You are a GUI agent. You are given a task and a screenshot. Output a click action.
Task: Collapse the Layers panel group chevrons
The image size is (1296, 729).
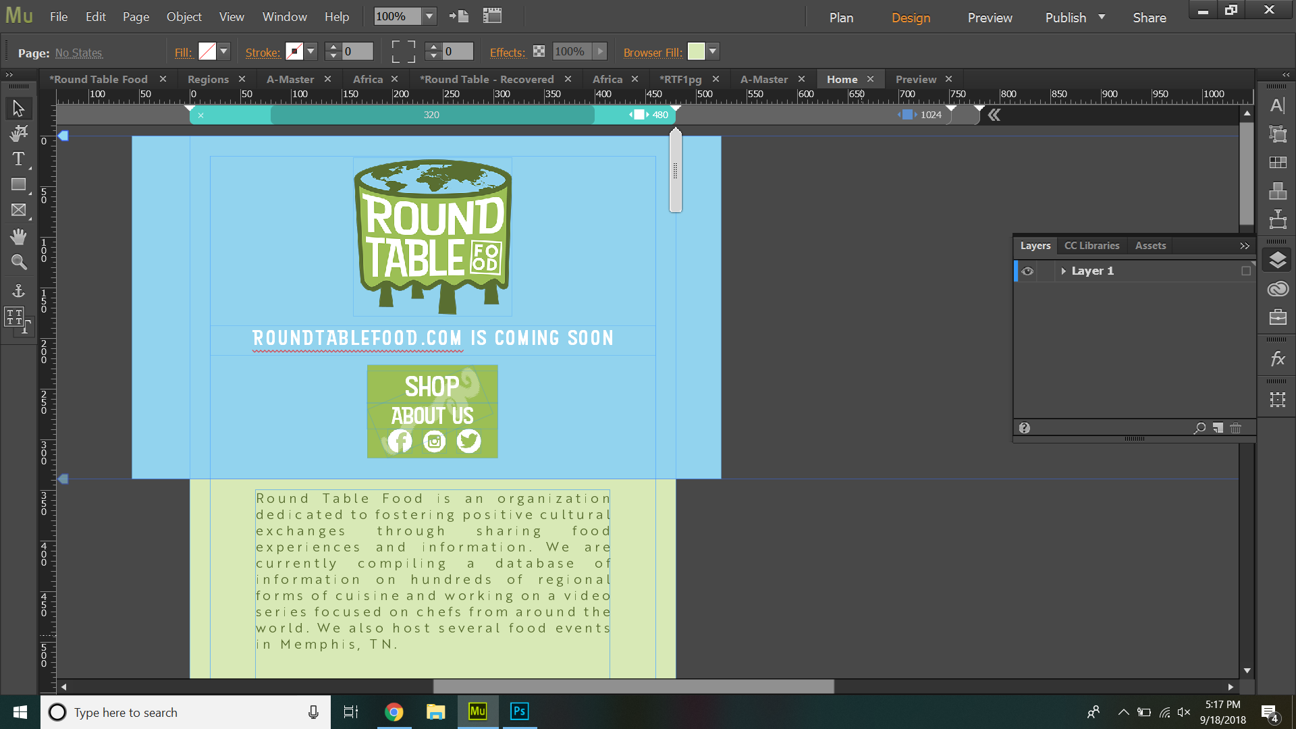point(1244,246)
